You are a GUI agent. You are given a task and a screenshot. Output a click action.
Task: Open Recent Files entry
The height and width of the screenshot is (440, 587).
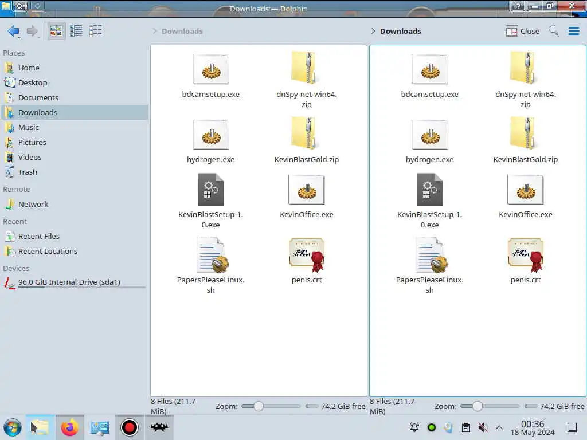[x=74, y=237]
